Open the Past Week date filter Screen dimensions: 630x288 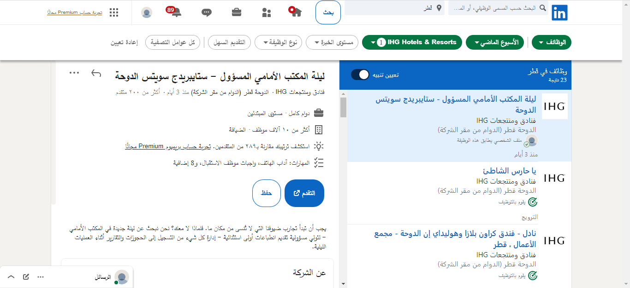[495, 42]
